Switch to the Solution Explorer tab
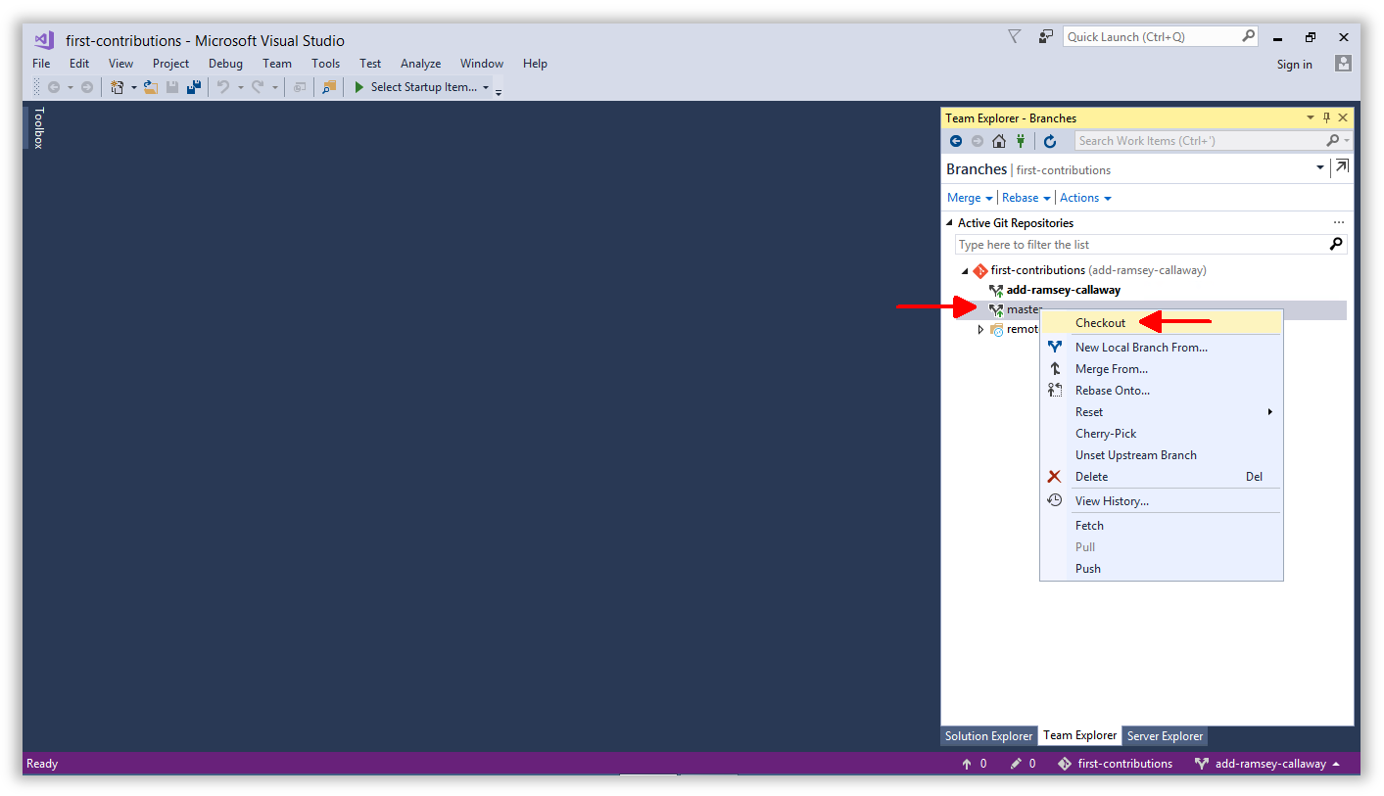Image resolution: width=1384 pixels, height=796 pixels. point(988,736)
